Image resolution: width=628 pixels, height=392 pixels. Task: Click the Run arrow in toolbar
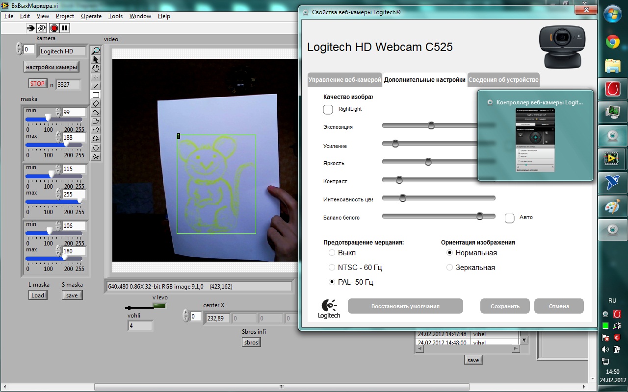(31, 28)
